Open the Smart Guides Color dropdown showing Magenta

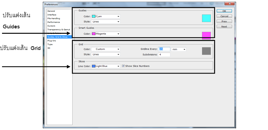click(106, 34)
